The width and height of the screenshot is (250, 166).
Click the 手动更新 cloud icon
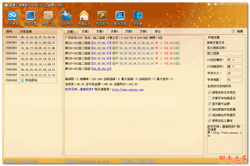coord(12,16)
